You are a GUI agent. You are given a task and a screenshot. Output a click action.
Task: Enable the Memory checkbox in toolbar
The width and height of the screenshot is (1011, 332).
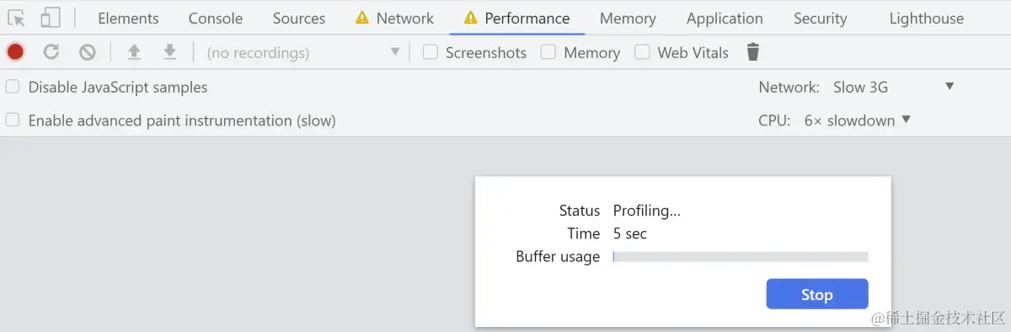pyautogui.click(x=548, y=52)
